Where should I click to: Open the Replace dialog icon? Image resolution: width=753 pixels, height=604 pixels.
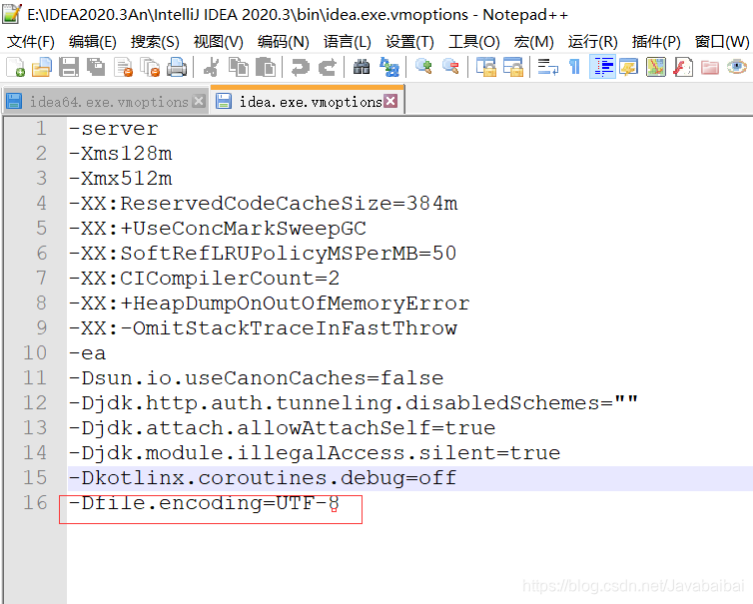pos(389,67)
